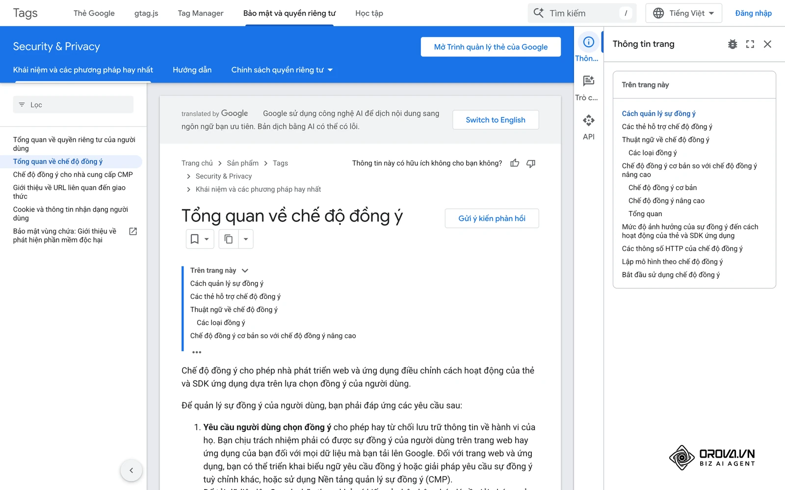Image resolution: width=785 pixels, height=490 pixels.
Task: Click the Switch to English button
Action: pyautogui.click(x=496, y=120)
